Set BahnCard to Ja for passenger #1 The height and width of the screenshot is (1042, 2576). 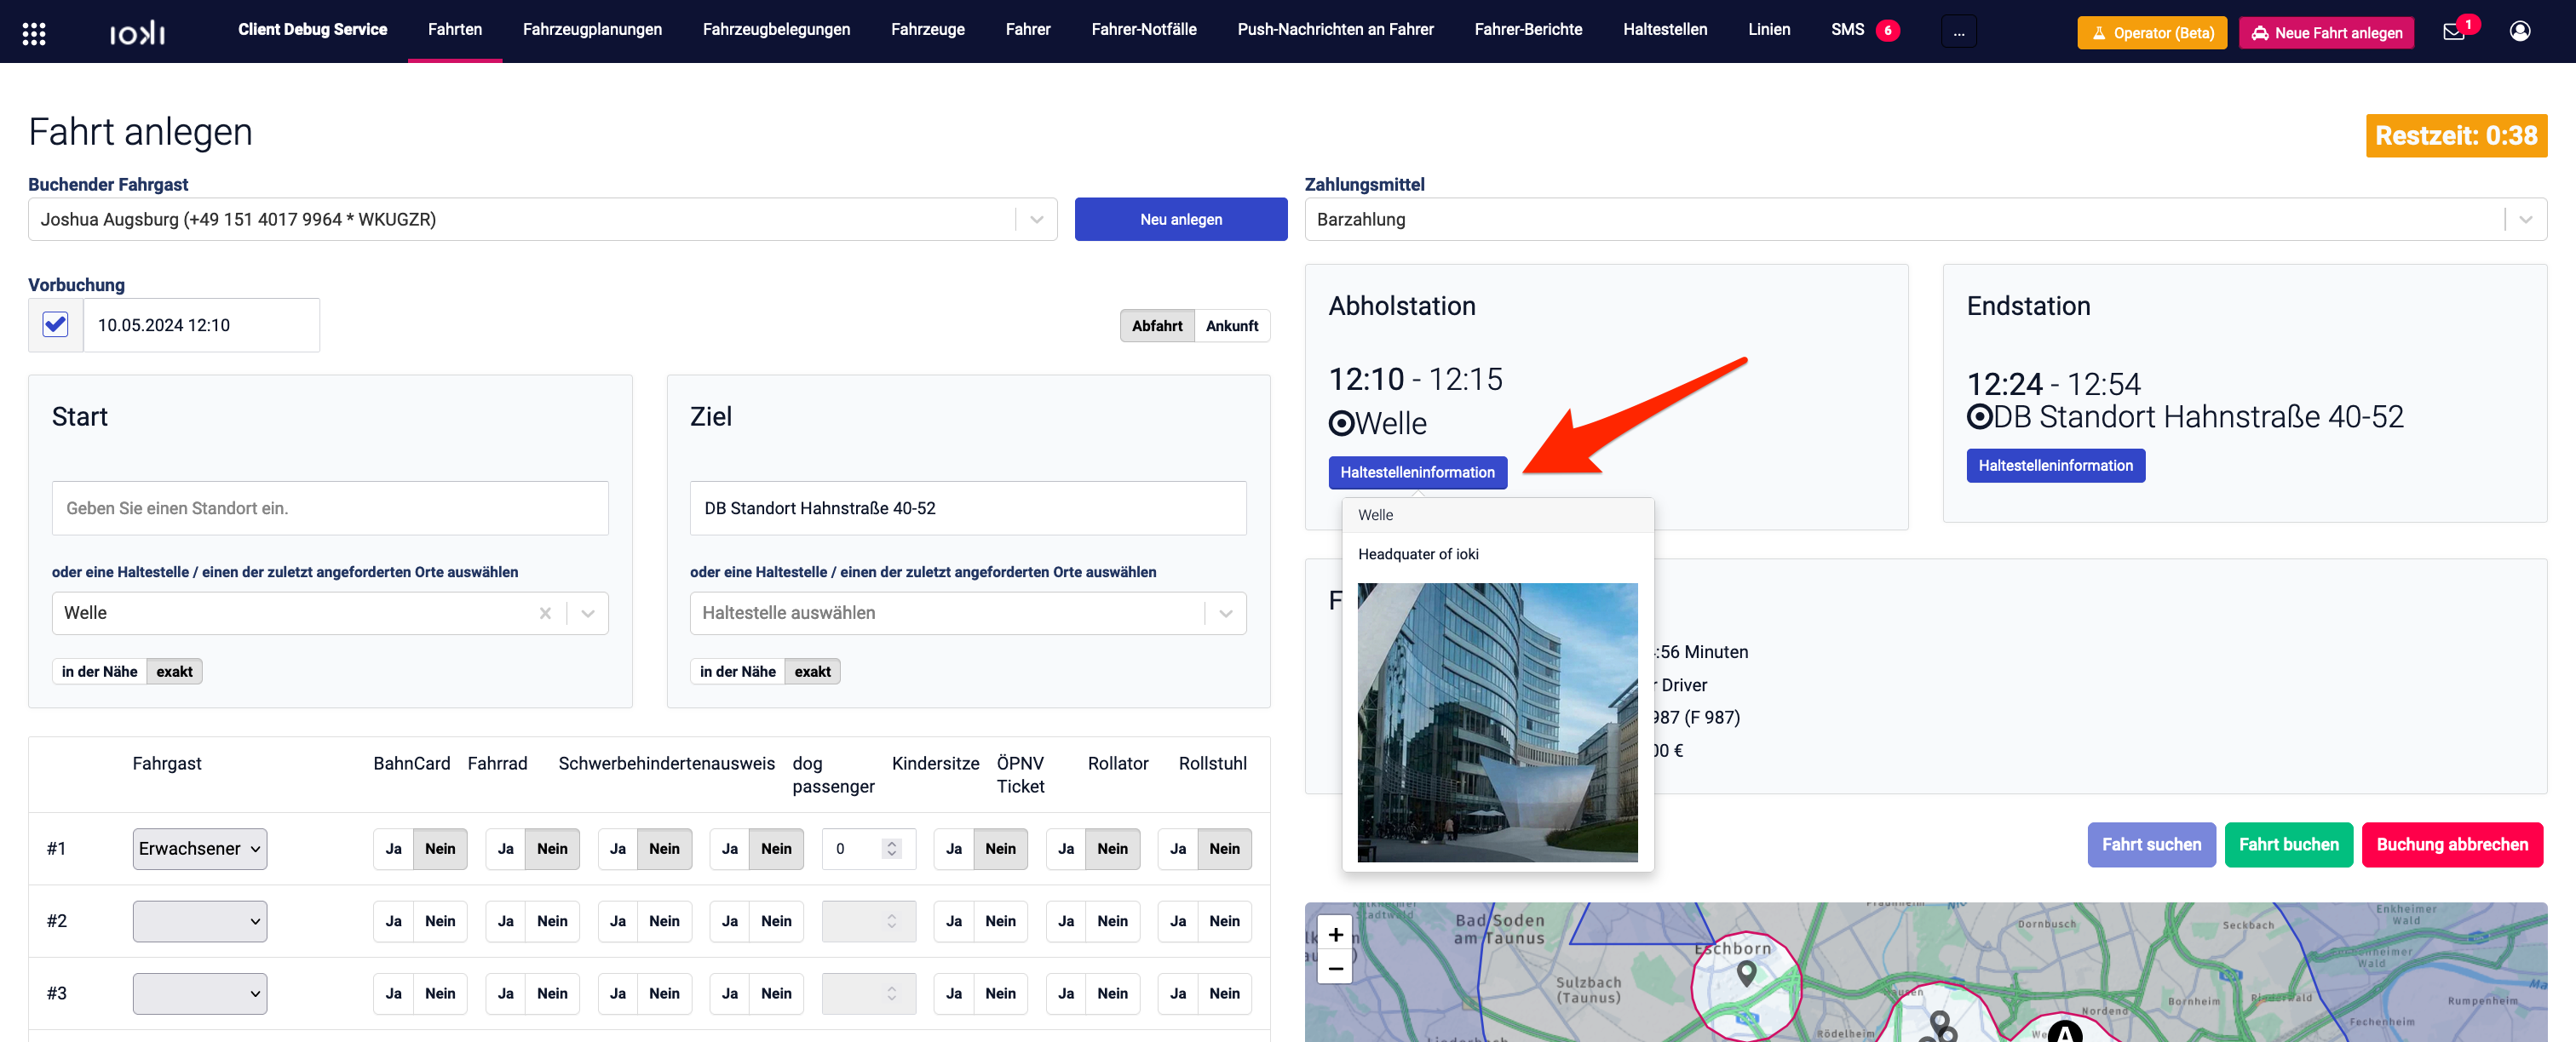coord(393,850)
